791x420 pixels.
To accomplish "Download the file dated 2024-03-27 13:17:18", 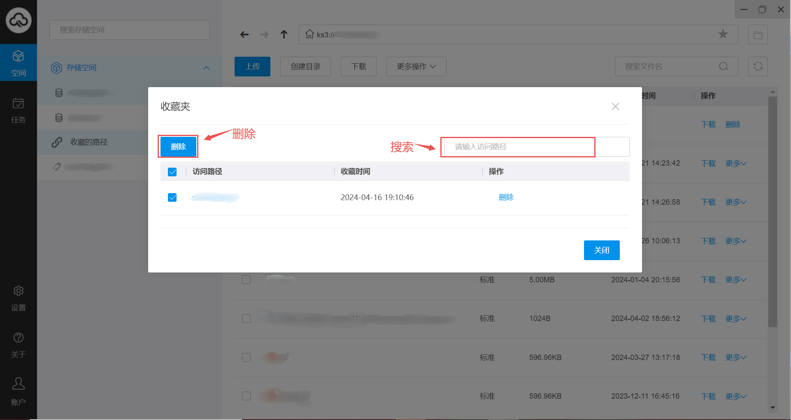I will point(709,358).
